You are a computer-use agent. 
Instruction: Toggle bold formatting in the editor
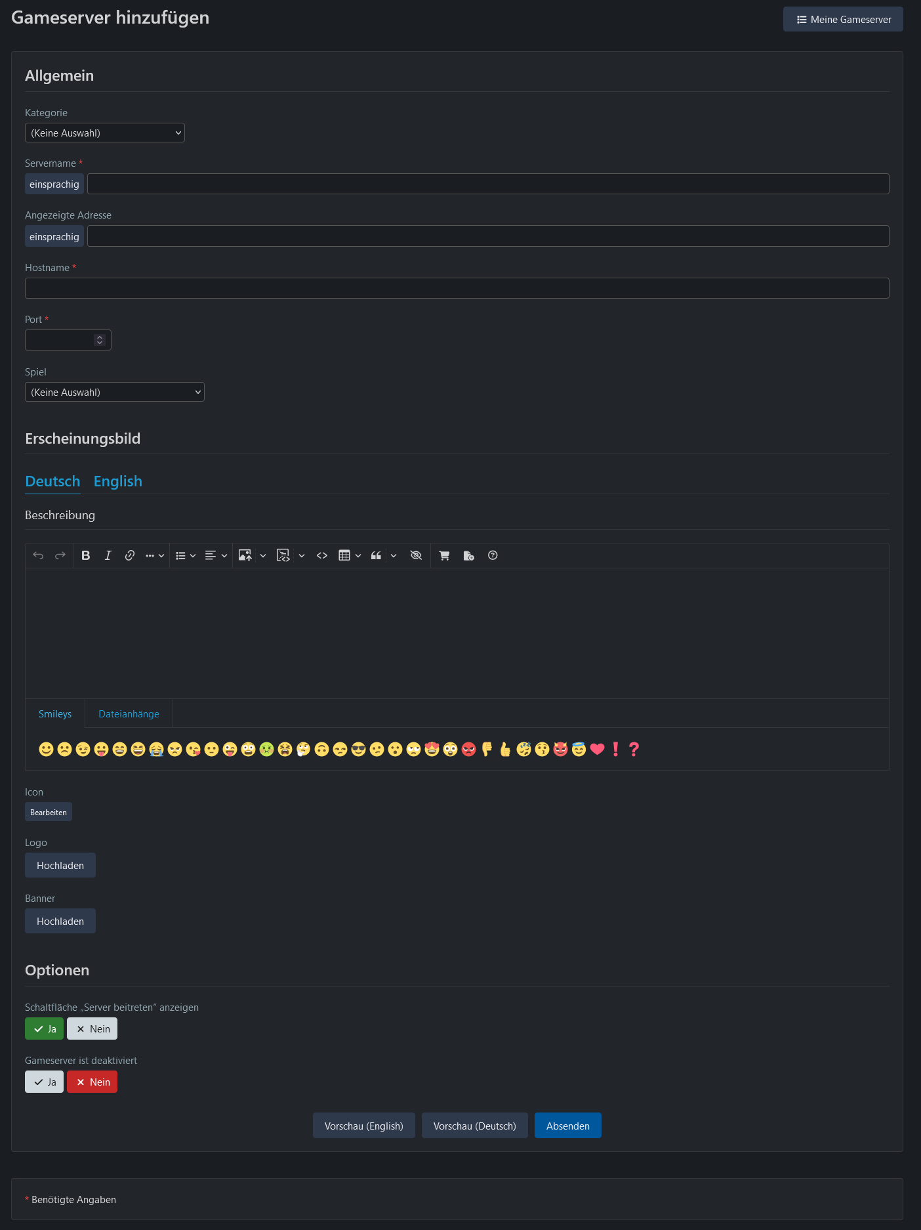(x=85, y=555)
